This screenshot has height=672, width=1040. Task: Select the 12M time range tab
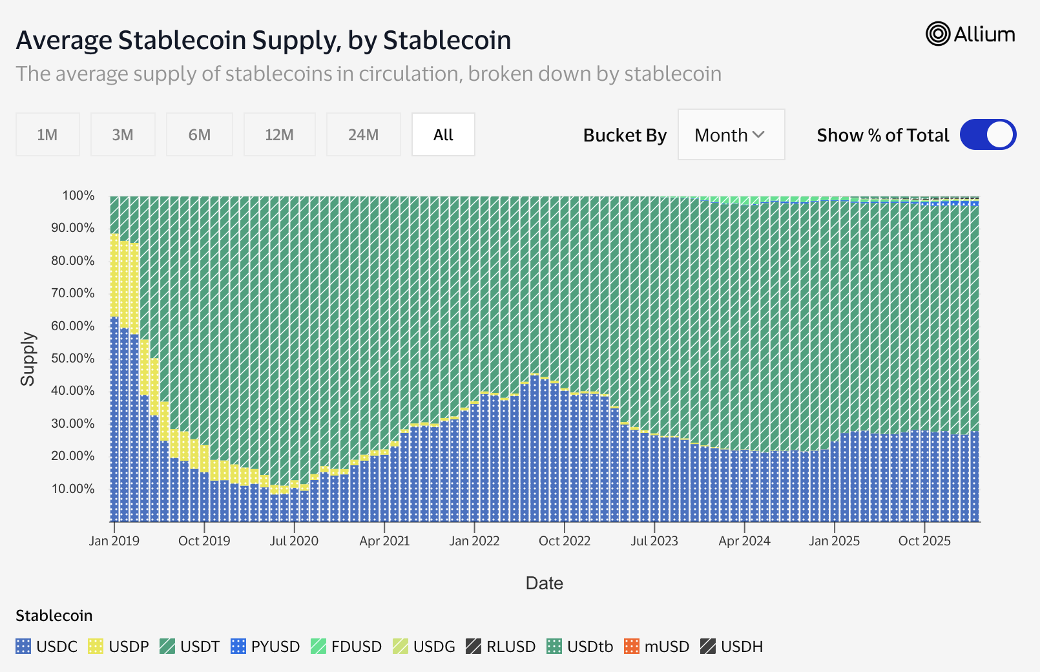[279, 134]
